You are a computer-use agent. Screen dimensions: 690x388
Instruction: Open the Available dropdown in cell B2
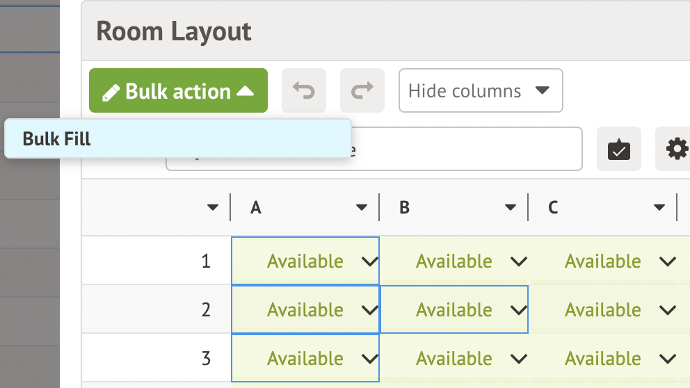(519, 310)
